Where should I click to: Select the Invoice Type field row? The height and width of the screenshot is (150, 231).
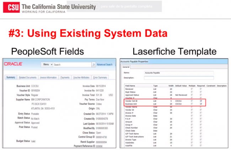coord(131,140)
